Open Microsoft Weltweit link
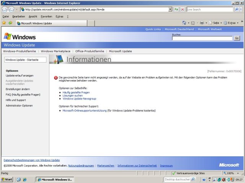Screen dimensions: 245x183 click(x=210, y=29)
